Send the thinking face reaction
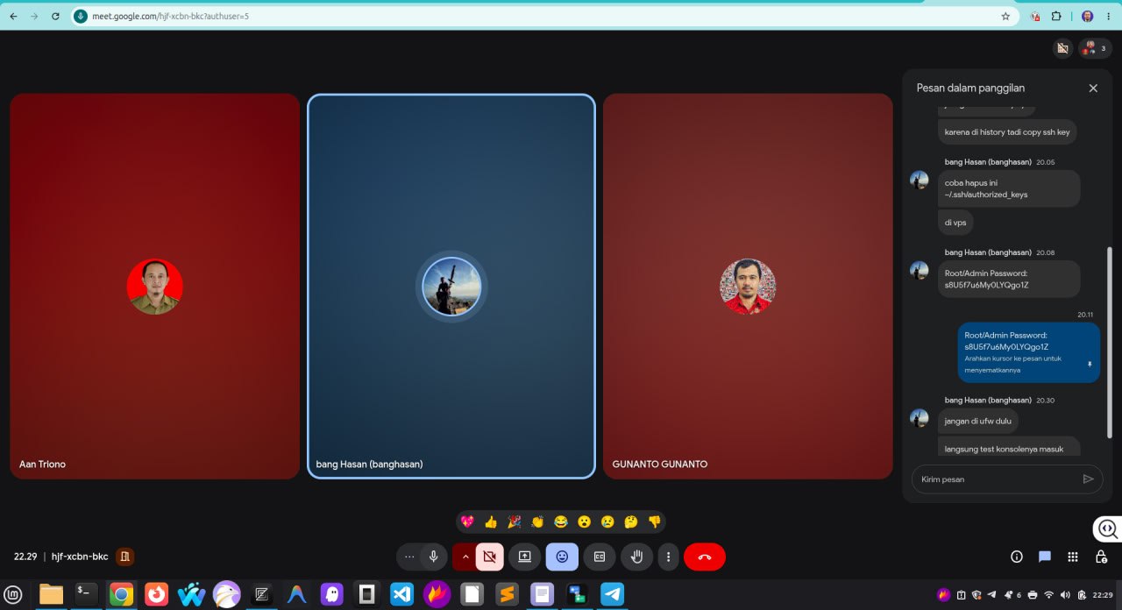 pyautogui.click(x=631, y=521)
